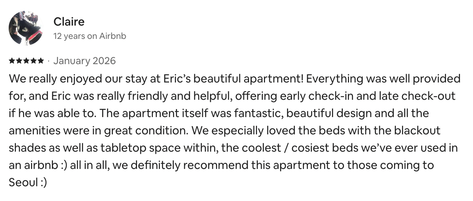Click the final smiley after "Seoul"

pyautogui.click(x=43, y=183)
